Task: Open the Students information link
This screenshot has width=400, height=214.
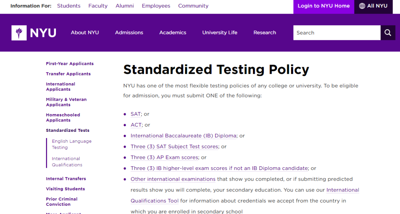Action: (x=69, y=6)
